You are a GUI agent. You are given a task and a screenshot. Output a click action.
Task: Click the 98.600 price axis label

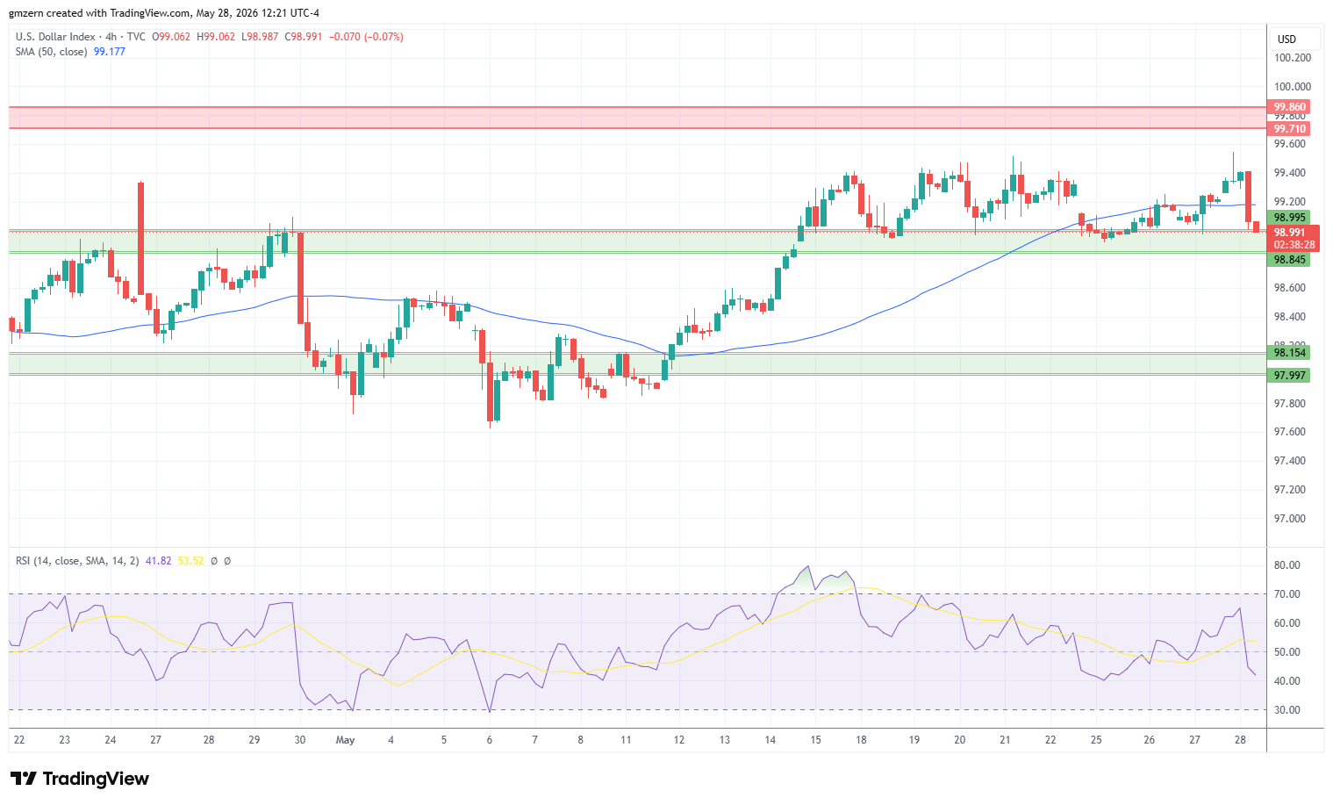pos(1290,288)
